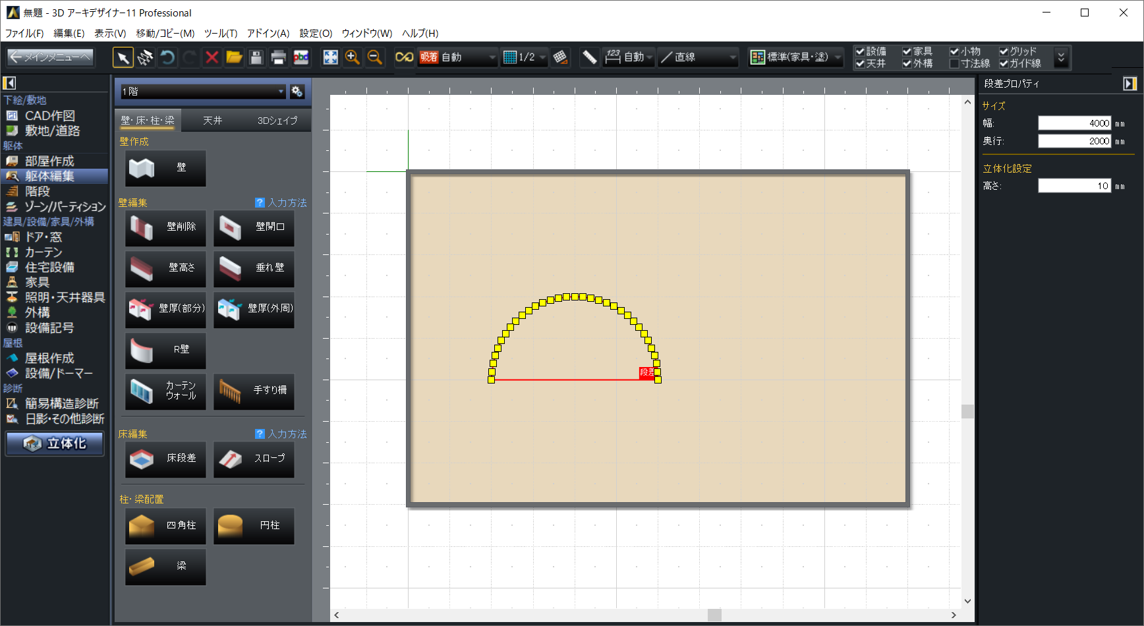The width and height of the screenshot is (1144, 626).
Task: Switch to the 天井 tab
Action: point(212,121)
